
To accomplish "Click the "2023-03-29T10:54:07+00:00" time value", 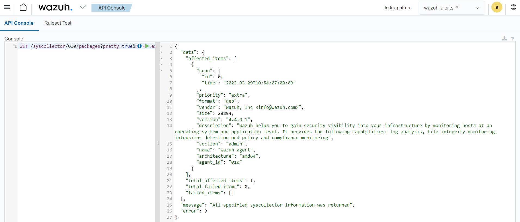I will pyautogui.click(x=259, y=83).
